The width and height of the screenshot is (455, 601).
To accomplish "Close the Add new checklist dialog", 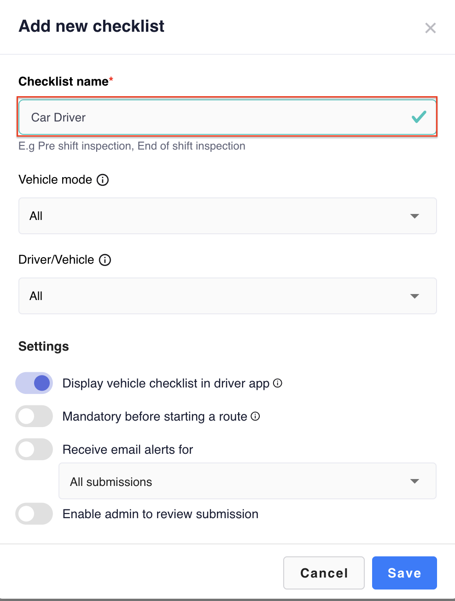I will pyautogui.click(x=430, y=28).
